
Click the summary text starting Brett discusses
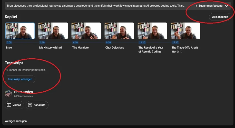click(96, 6)
